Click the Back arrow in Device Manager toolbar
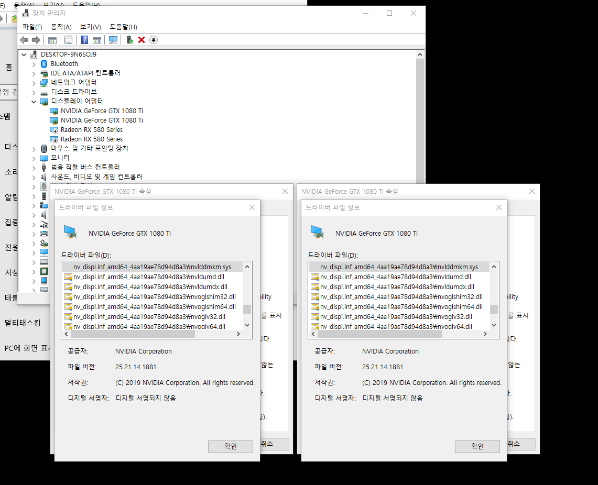Viewport: 598px width, 485px height. click(x=24, y=40)
